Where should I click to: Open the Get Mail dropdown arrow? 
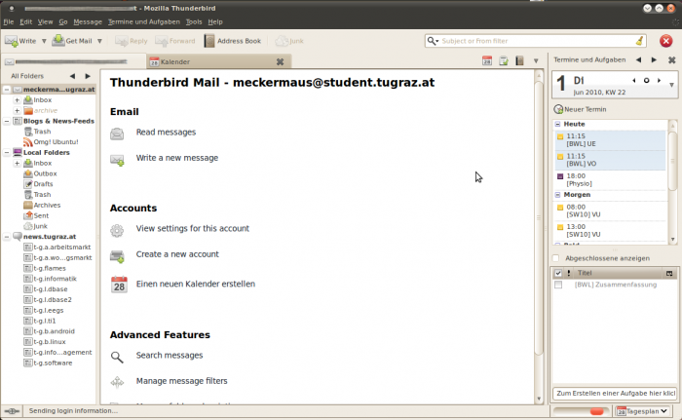99,41
